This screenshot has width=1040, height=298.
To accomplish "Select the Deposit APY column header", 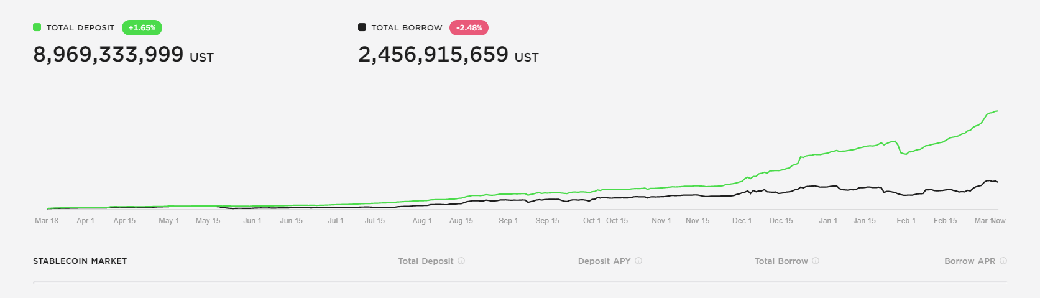I will 604,261.
